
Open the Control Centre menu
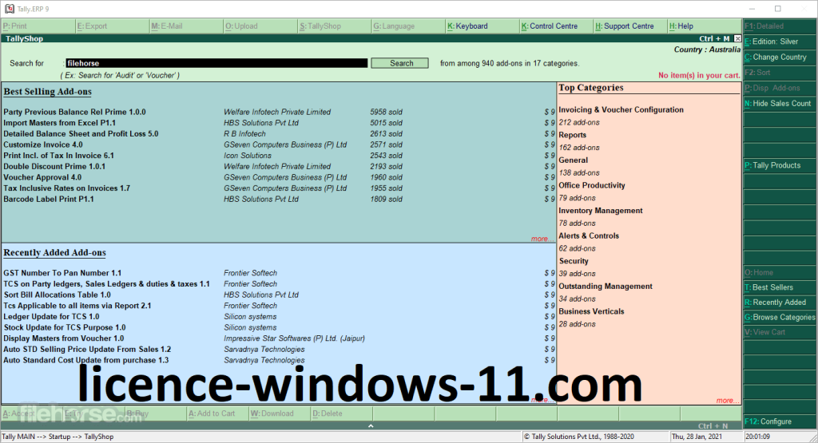click(x=551, y=26)
